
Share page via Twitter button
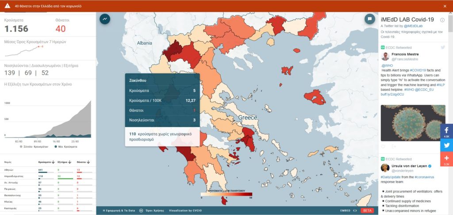click(446, 145)
